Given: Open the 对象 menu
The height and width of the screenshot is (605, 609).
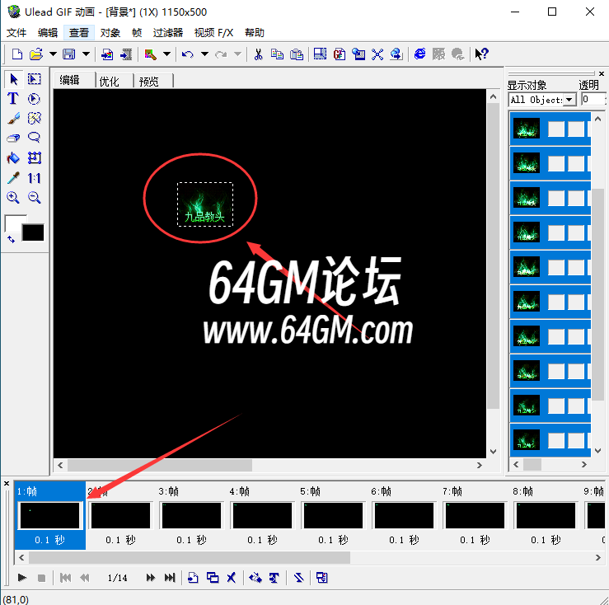Looking at the screenshot, I should (x=110, y=33).
